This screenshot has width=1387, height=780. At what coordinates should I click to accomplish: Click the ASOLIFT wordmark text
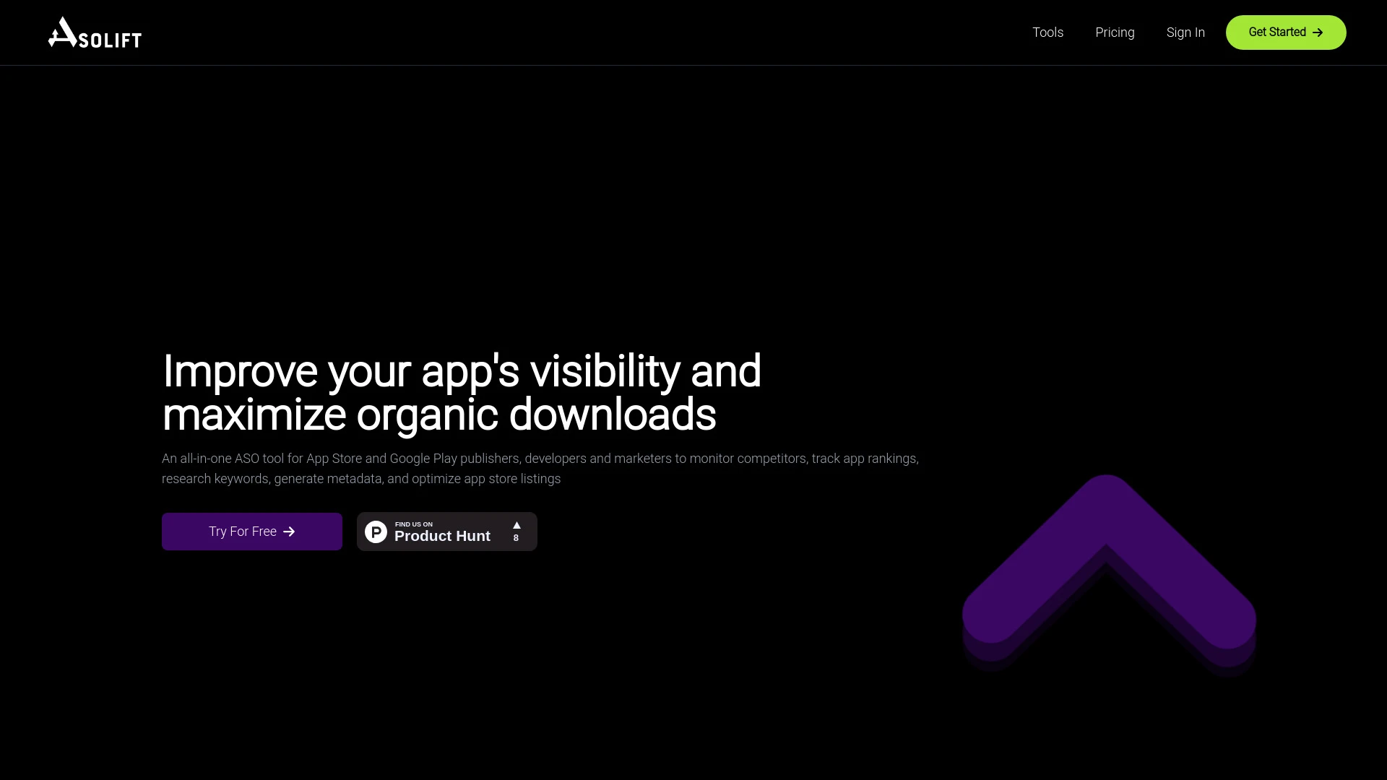point(110,33)
